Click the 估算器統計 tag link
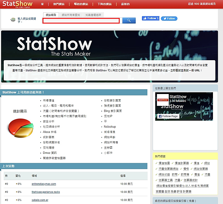The height and width of the screenshot is (204, 223). [191, 180]
